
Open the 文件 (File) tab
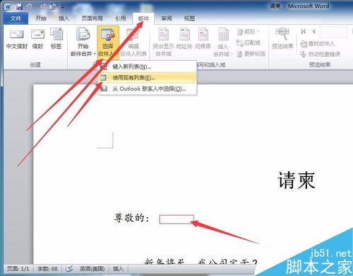coord(16,18)
